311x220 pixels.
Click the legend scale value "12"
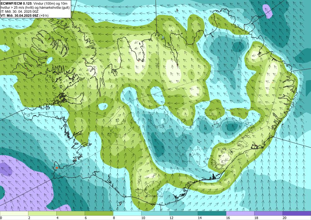click(171, 218)
